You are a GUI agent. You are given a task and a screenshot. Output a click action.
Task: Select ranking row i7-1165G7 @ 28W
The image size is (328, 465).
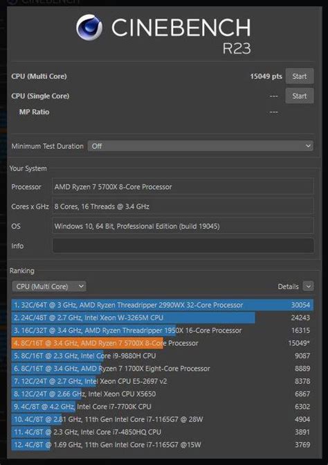pyautogui.click(x=163, y=419)
